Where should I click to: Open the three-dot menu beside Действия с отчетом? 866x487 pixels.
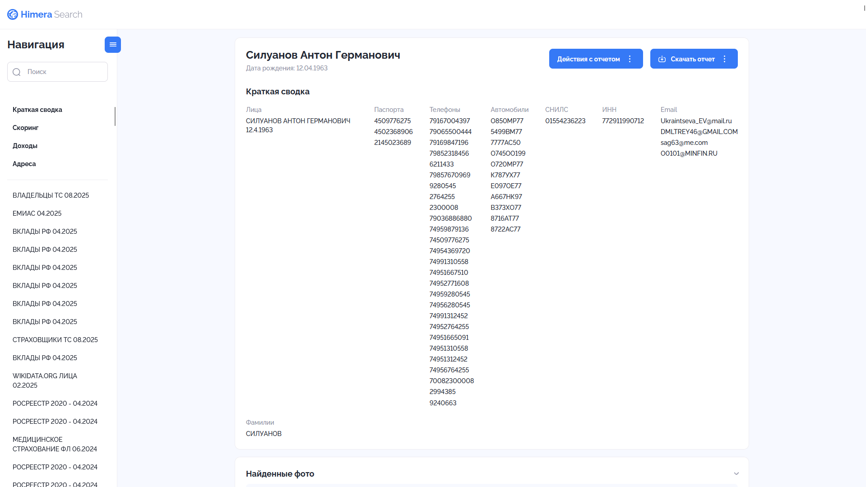point(630,59)
